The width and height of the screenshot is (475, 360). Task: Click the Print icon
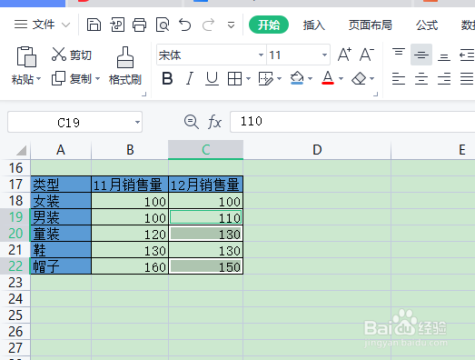coord(140,25)
